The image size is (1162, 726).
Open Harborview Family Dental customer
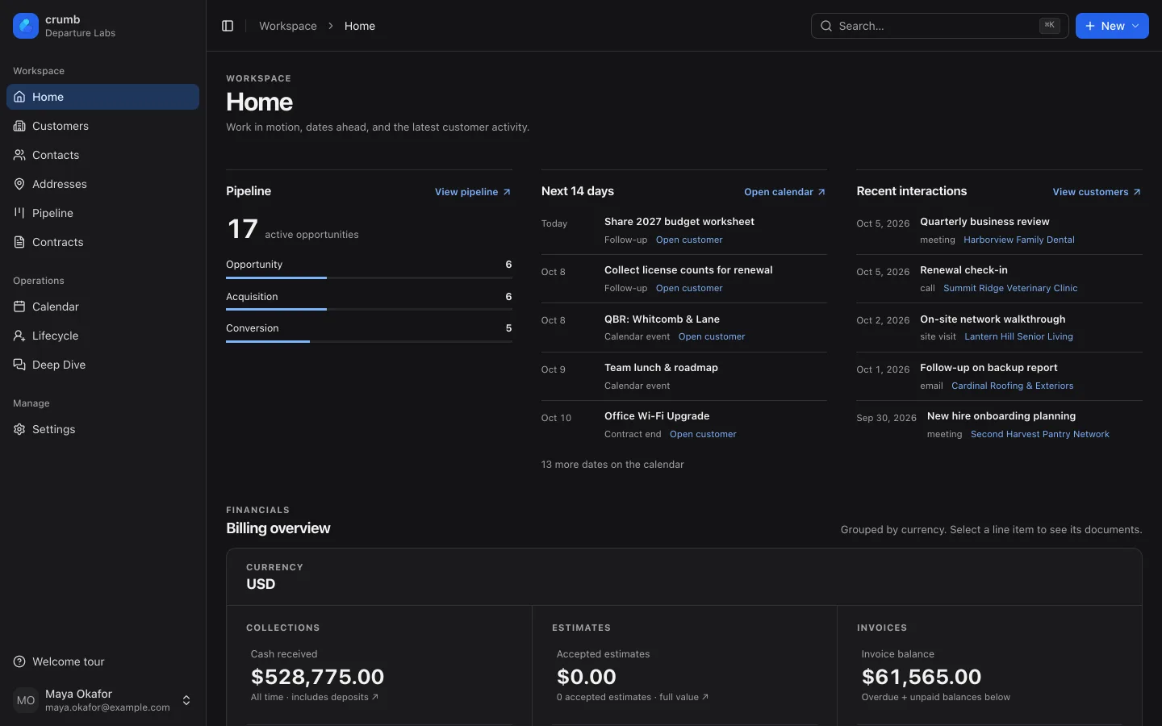(1019, 240)
